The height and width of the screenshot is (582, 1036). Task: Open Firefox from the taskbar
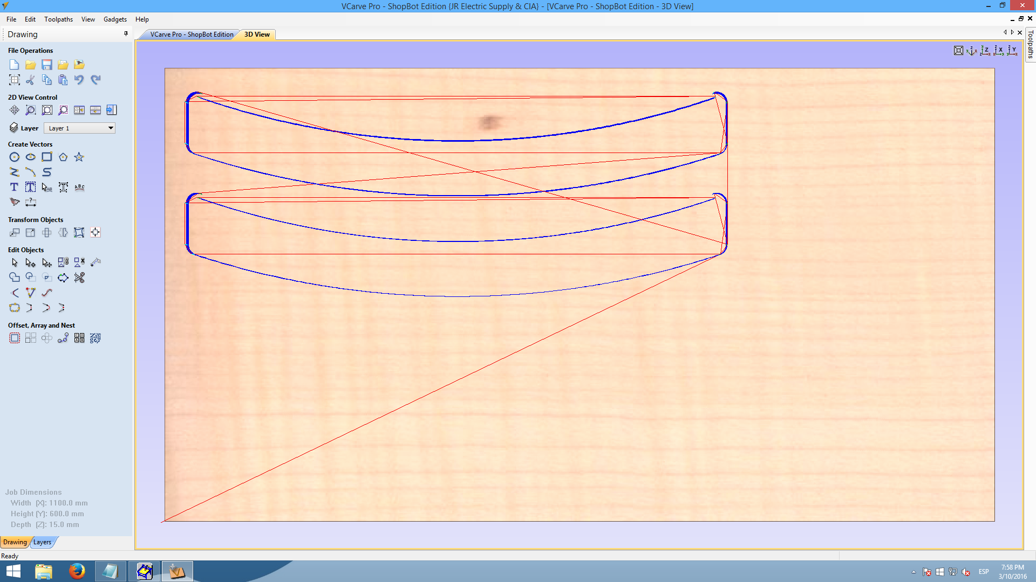(x=77, y=571)
